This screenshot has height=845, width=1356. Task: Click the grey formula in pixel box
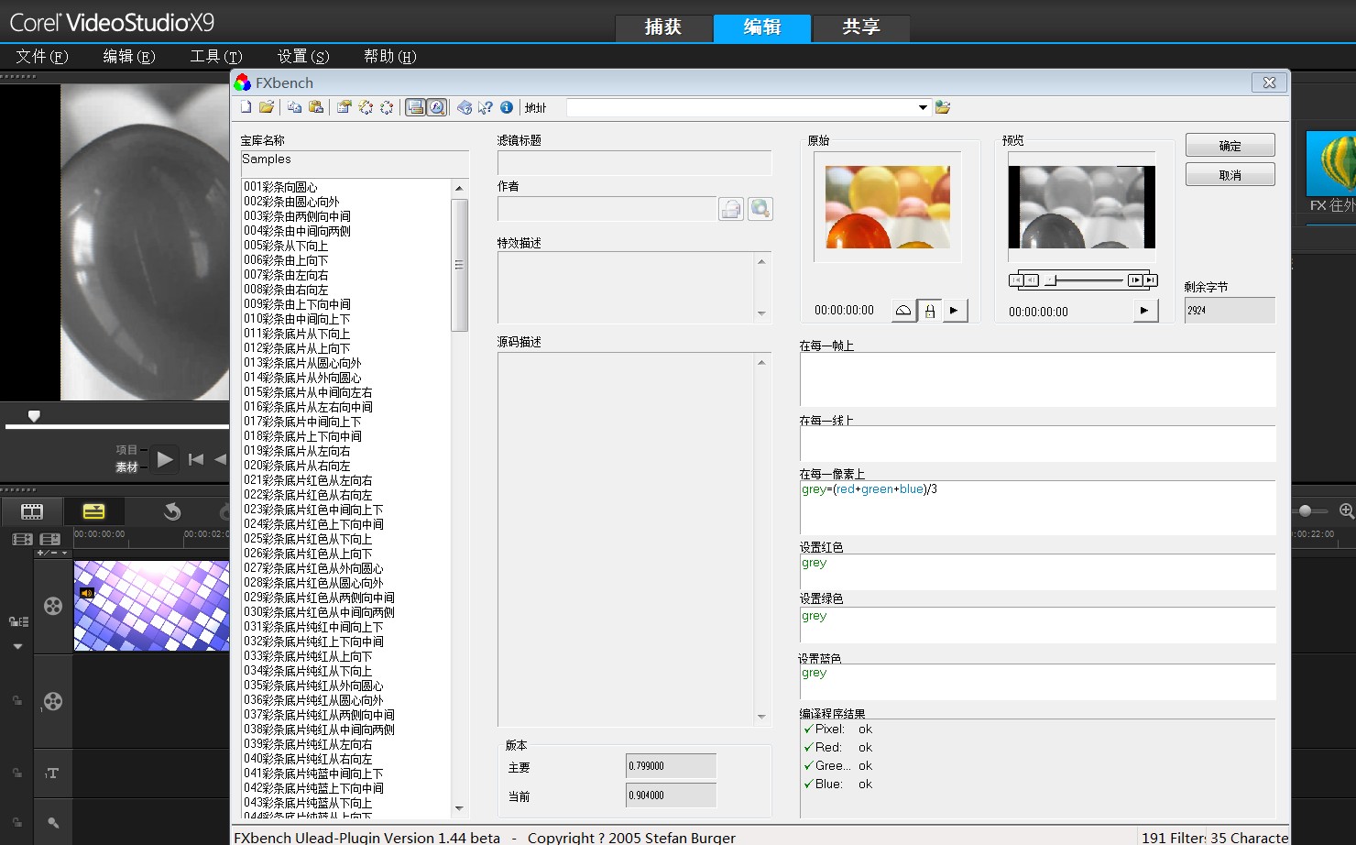point(869,489)
